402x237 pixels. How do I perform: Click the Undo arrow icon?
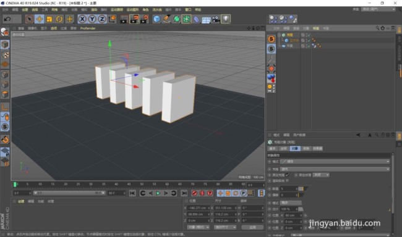(x=7, y=19)
